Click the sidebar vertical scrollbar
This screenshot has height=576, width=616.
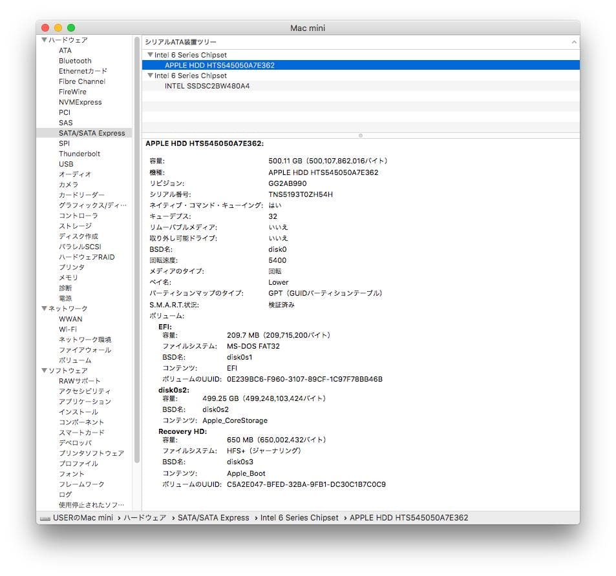click(x=137, y=249)
